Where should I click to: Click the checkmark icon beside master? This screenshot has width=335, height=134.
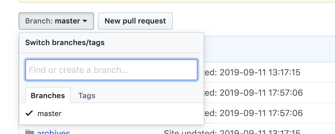click(x=29, y=113)
